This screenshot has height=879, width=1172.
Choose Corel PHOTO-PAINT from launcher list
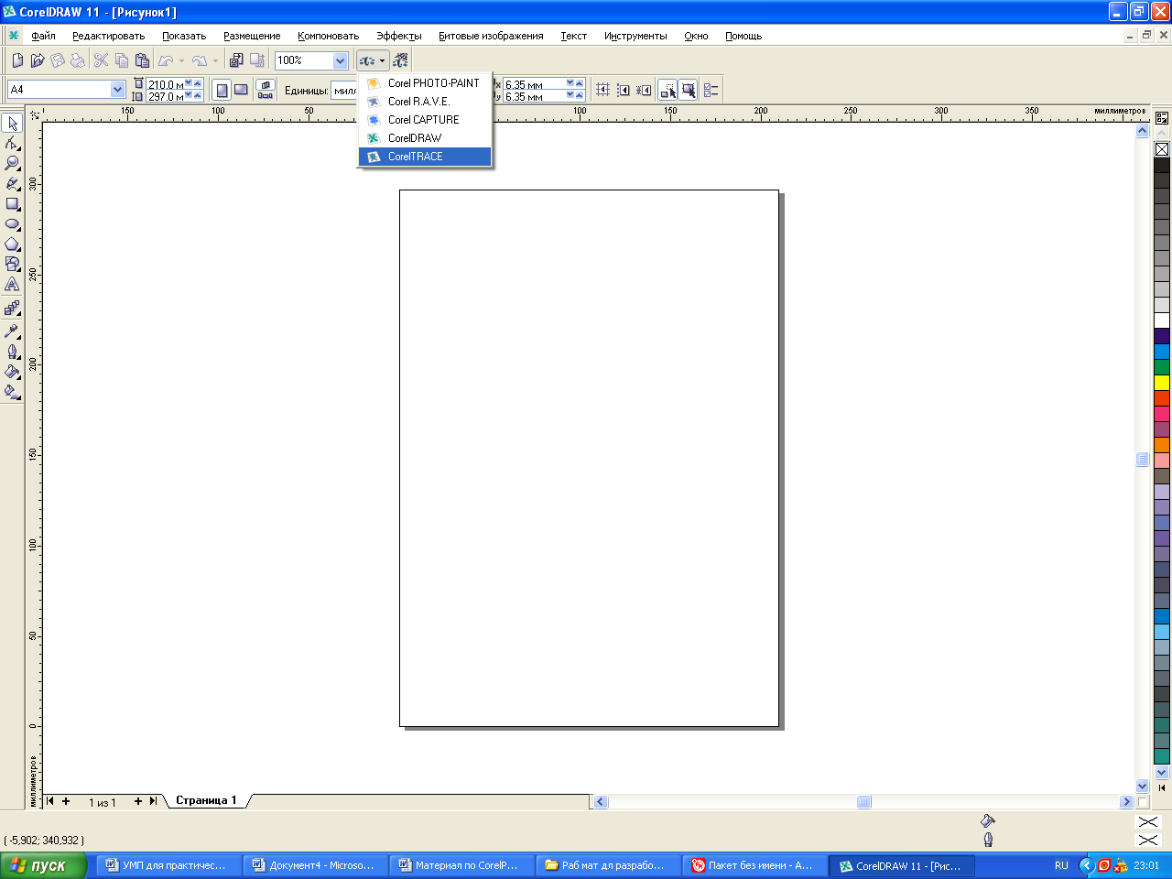coord(425,82)
